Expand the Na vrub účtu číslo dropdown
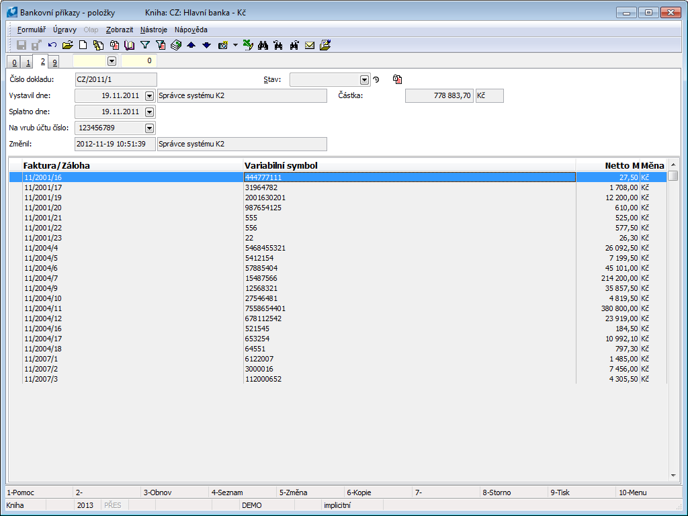The image size is (688, 516). pos(149,128)
